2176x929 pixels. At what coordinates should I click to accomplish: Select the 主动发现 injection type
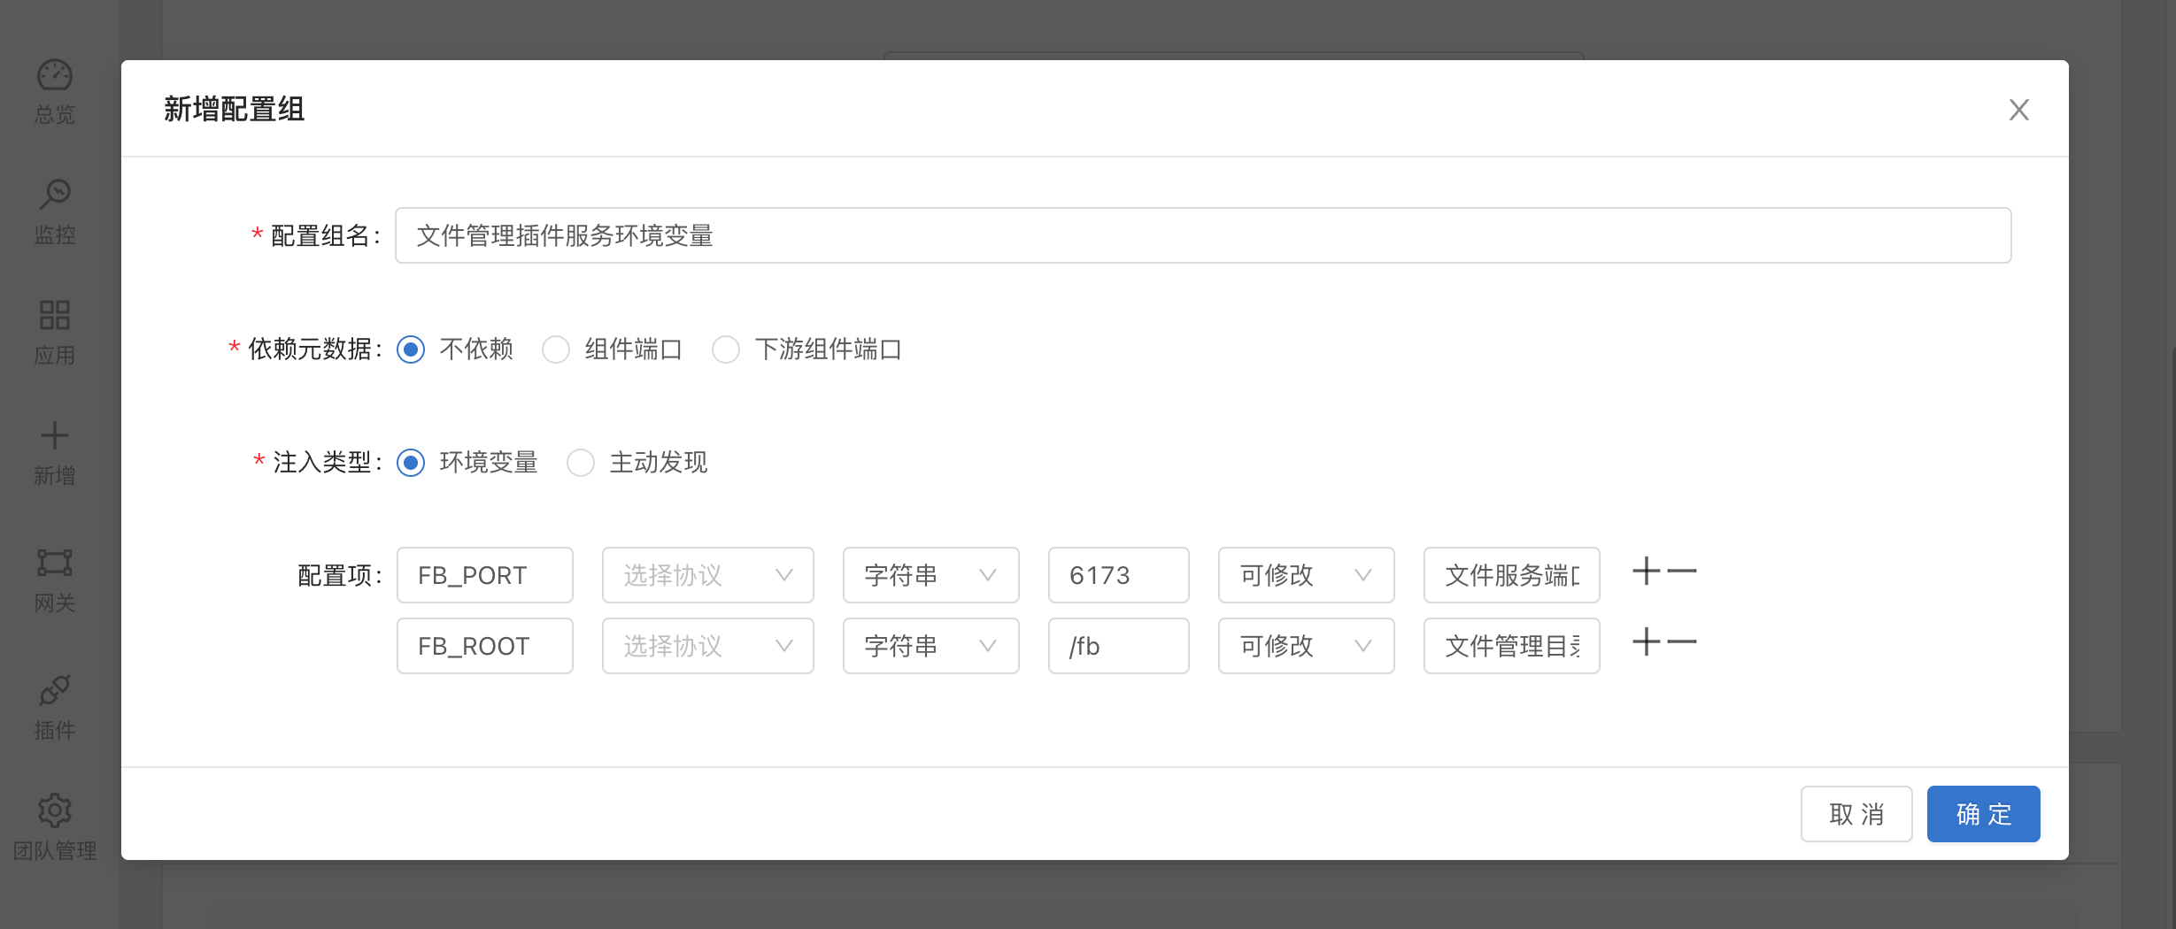(x=581, y=463)
